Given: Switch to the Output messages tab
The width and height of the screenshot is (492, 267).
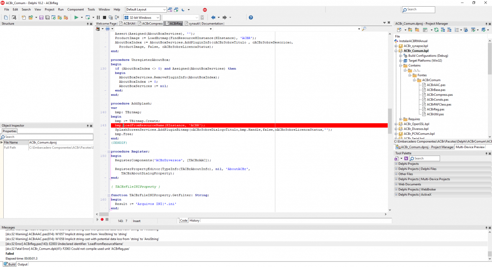Looking at the screenshot, I should pyautogui.click(x=23, y=264).
